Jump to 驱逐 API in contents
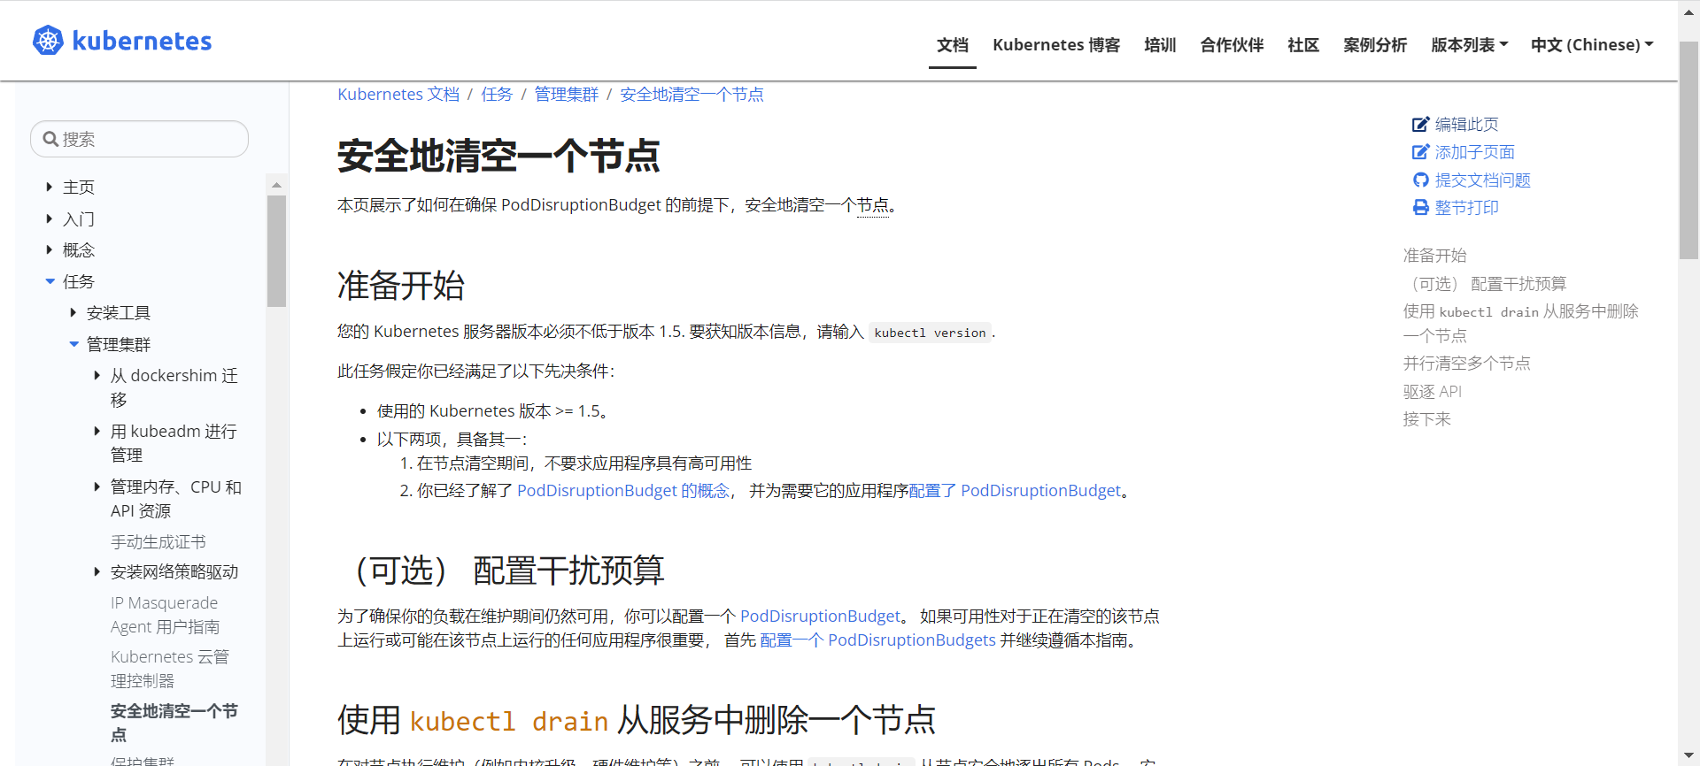Viewport: 1700px width, 766px height. tap(1432, 391)
